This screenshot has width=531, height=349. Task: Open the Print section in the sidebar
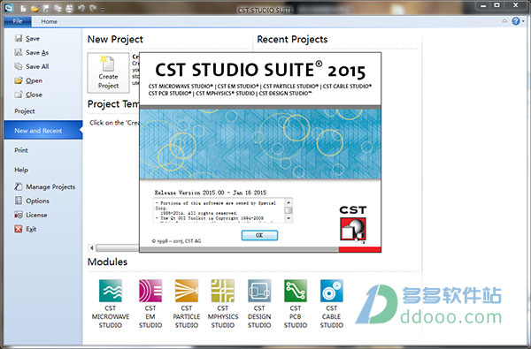point(21,150)
